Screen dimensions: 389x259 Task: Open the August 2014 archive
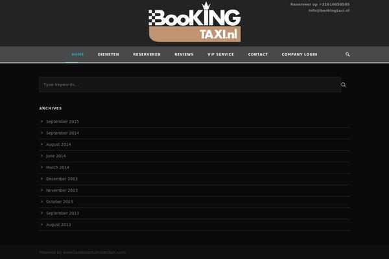click(x=58, y=144)
